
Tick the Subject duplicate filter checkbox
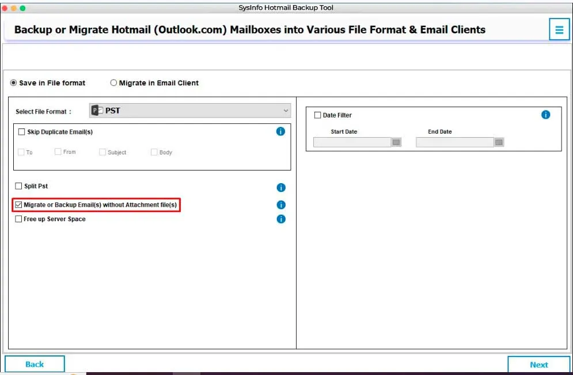(103, 152)
